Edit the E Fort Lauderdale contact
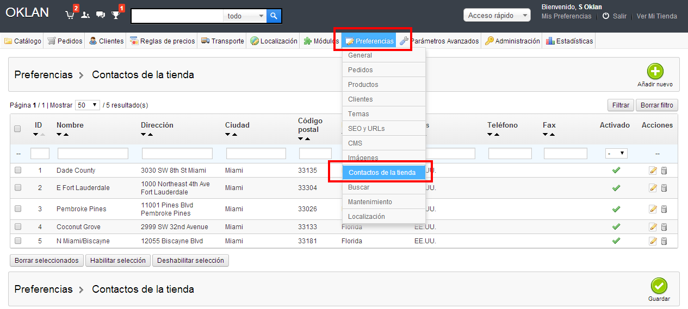 (x=653, y=188)
